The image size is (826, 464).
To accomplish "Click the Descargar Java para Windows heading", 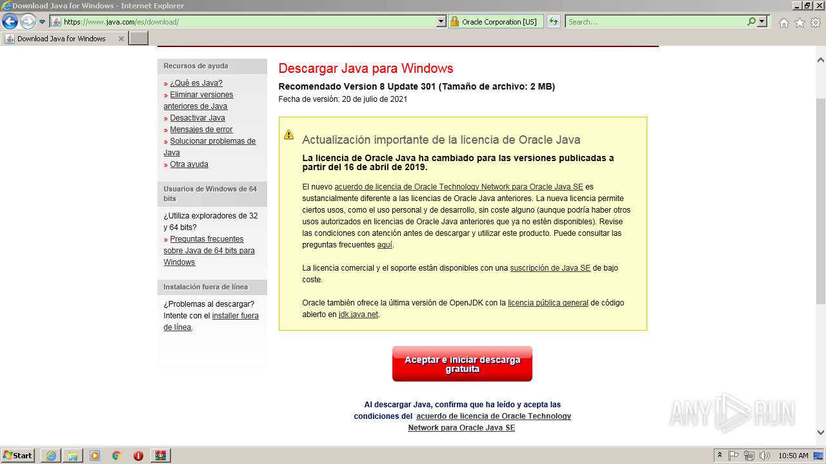I will tap(366, 68).
